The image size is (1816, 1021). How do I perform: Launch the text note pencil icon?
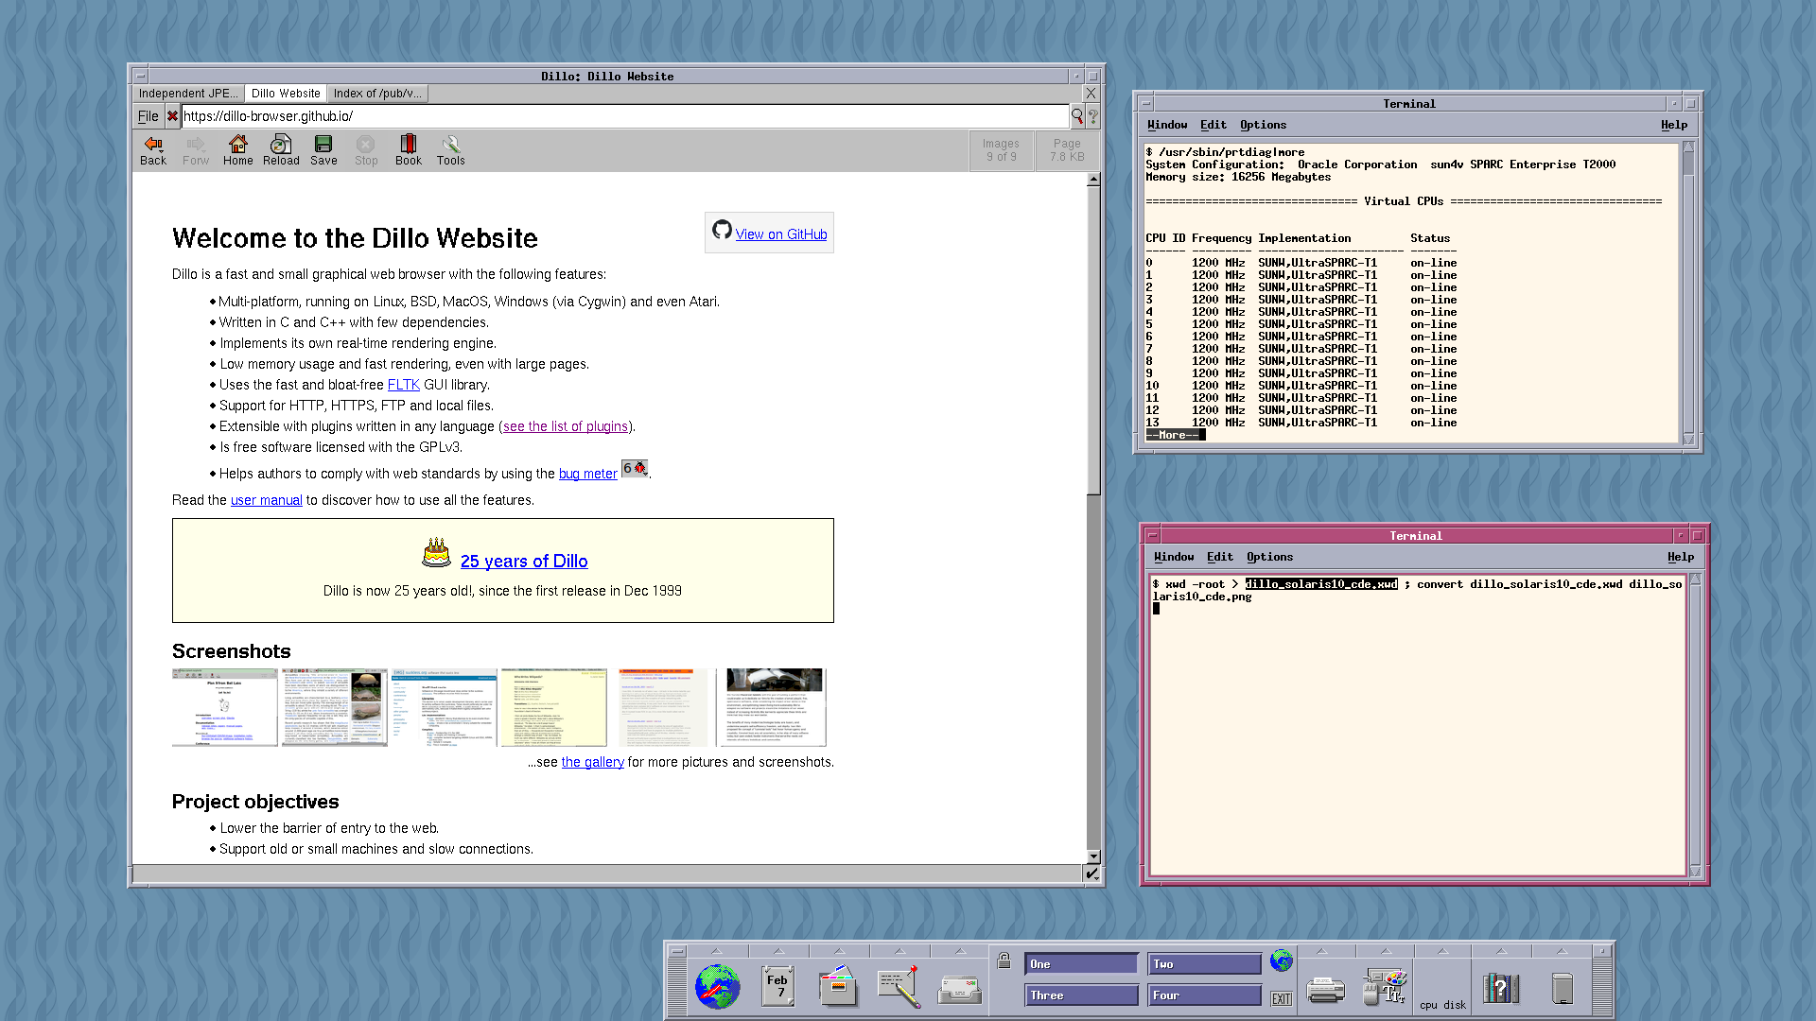click(899, 986)
